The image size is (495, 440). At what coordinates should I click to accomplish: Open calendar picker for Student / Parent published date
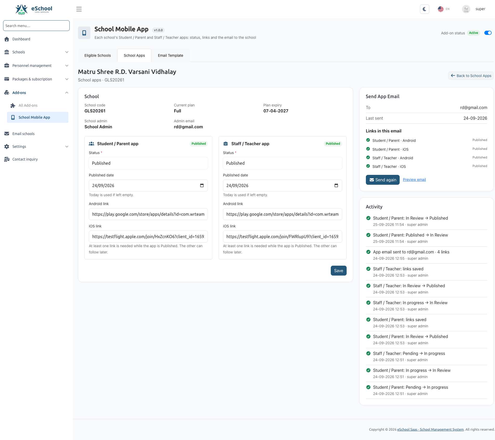pos(202,186)
